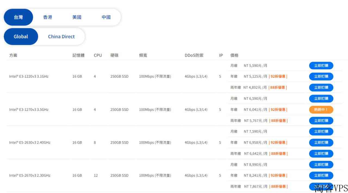Click the 16 GB cell in E3-1220v3 row

(x=77, y=76)
